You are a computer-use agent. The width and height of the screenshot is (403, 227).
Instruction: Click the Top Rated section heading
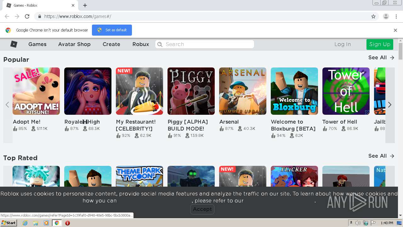point(20,158)
